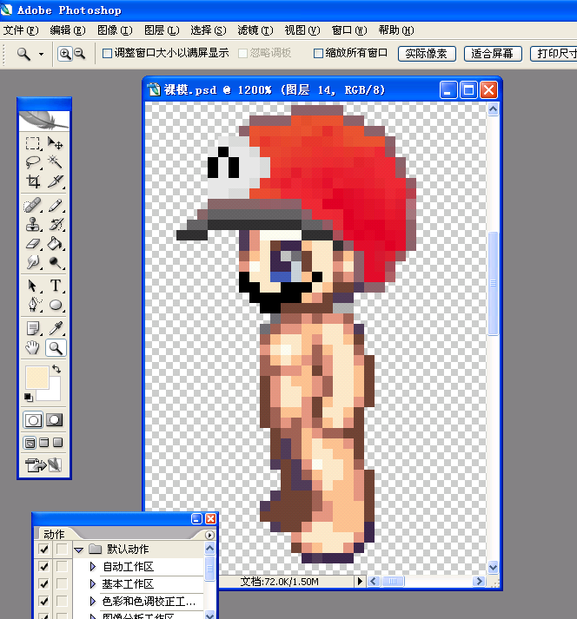Click the 适合屏幕 button

pos(493,54)
